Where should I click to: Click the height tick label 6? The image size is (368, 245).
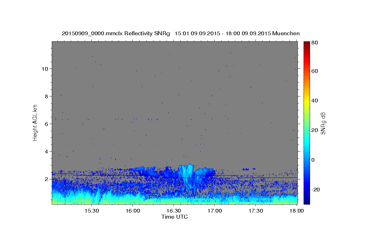pyautogui.click(x=46, y=124)
